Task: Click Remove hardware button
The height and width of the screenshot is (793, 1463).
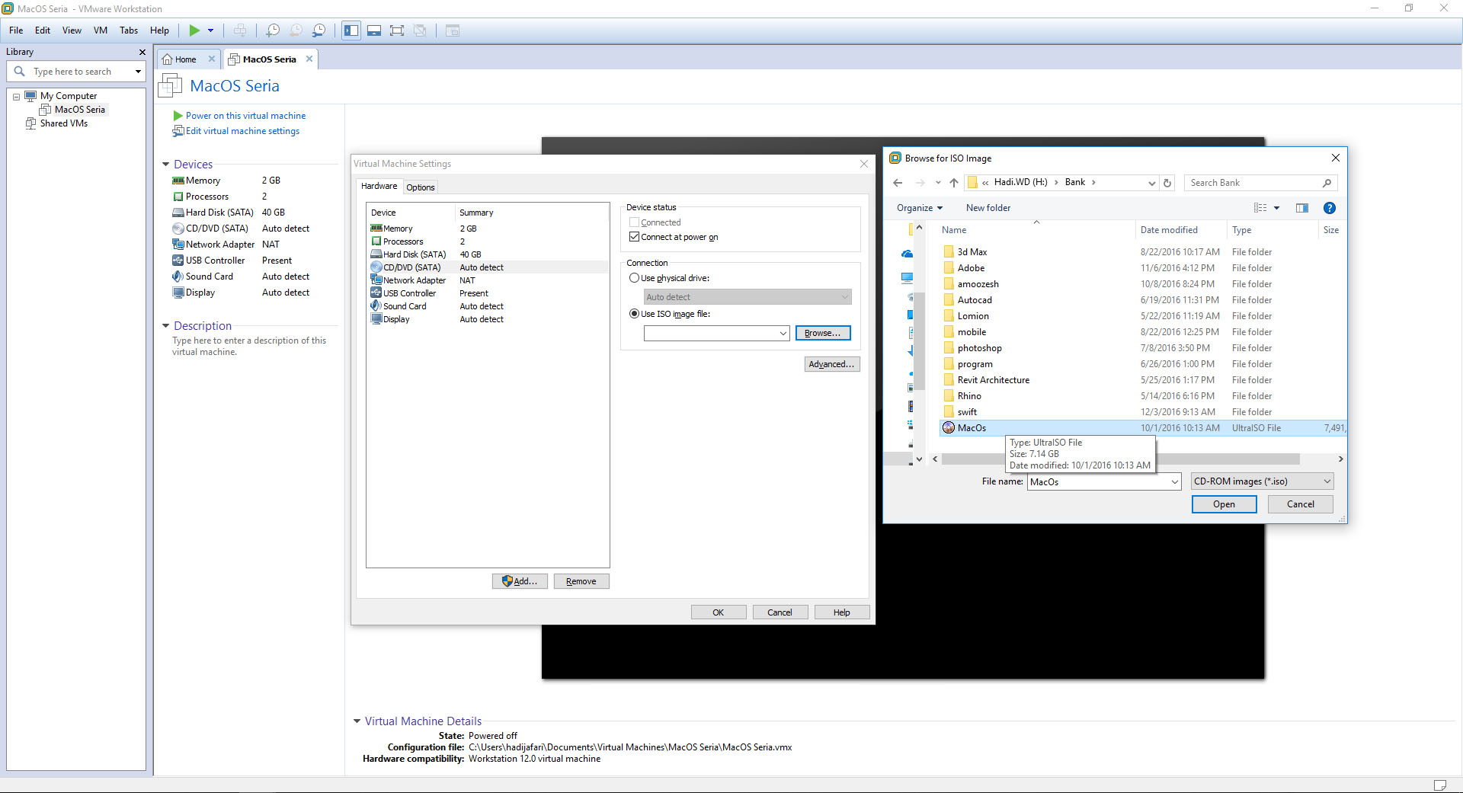Action: (x=581, y=581)
